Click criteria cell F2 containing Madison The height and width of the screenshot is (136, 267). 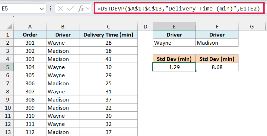click(x=217, y=43)
